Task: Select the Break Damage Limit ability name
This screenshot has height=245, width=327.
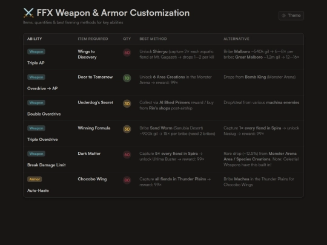Action: point(47,165)
